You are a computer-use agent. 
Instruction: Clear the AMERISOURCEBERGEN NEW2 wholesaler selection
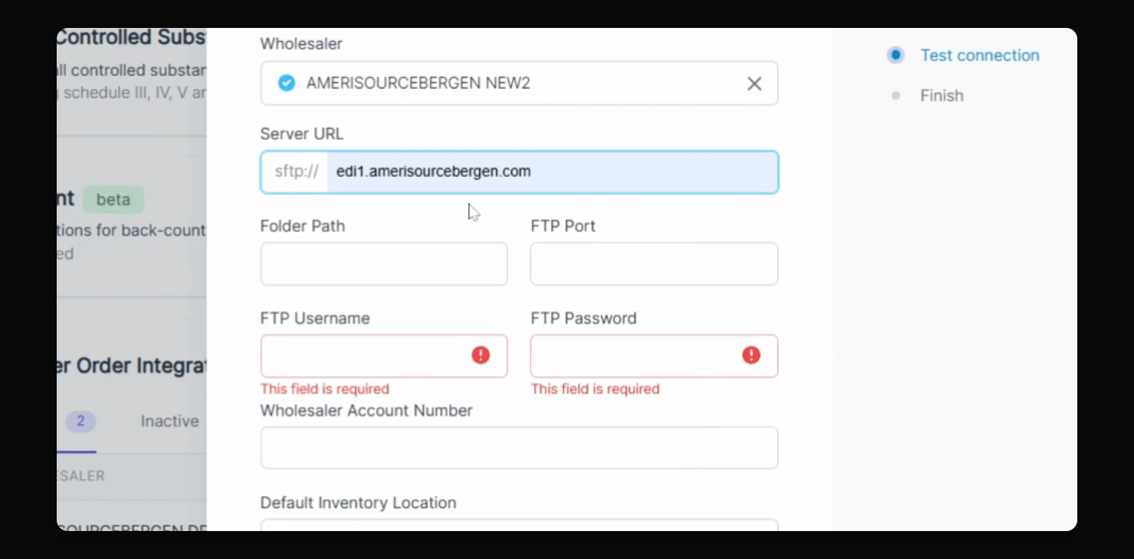tap(754, 84)
